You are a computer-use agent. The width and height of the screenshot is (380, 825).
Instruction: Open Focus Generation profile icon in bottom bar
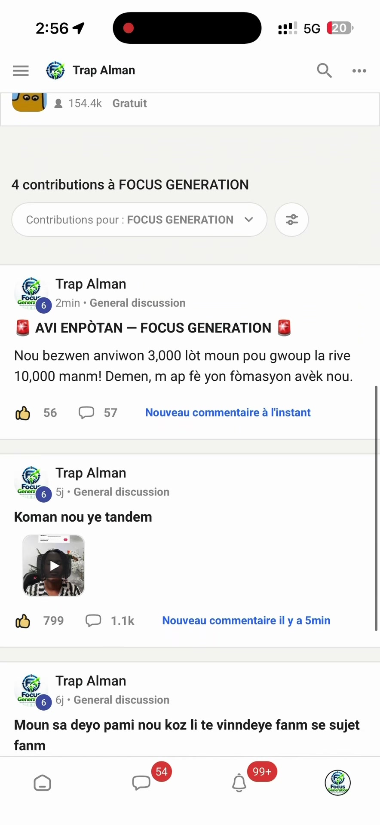(x=338, y=783)
